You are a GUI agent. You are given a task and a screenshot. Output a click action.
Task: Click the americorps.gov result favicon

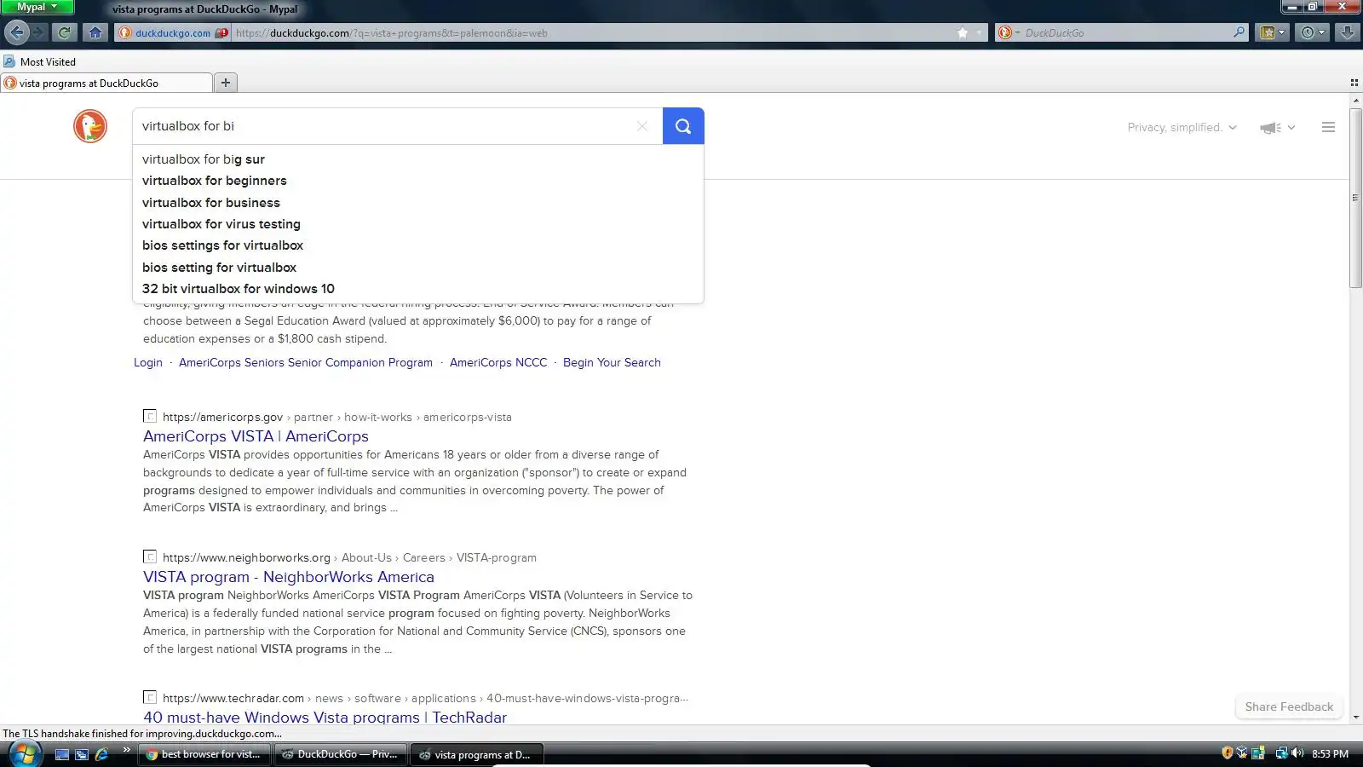pos(150,417)
